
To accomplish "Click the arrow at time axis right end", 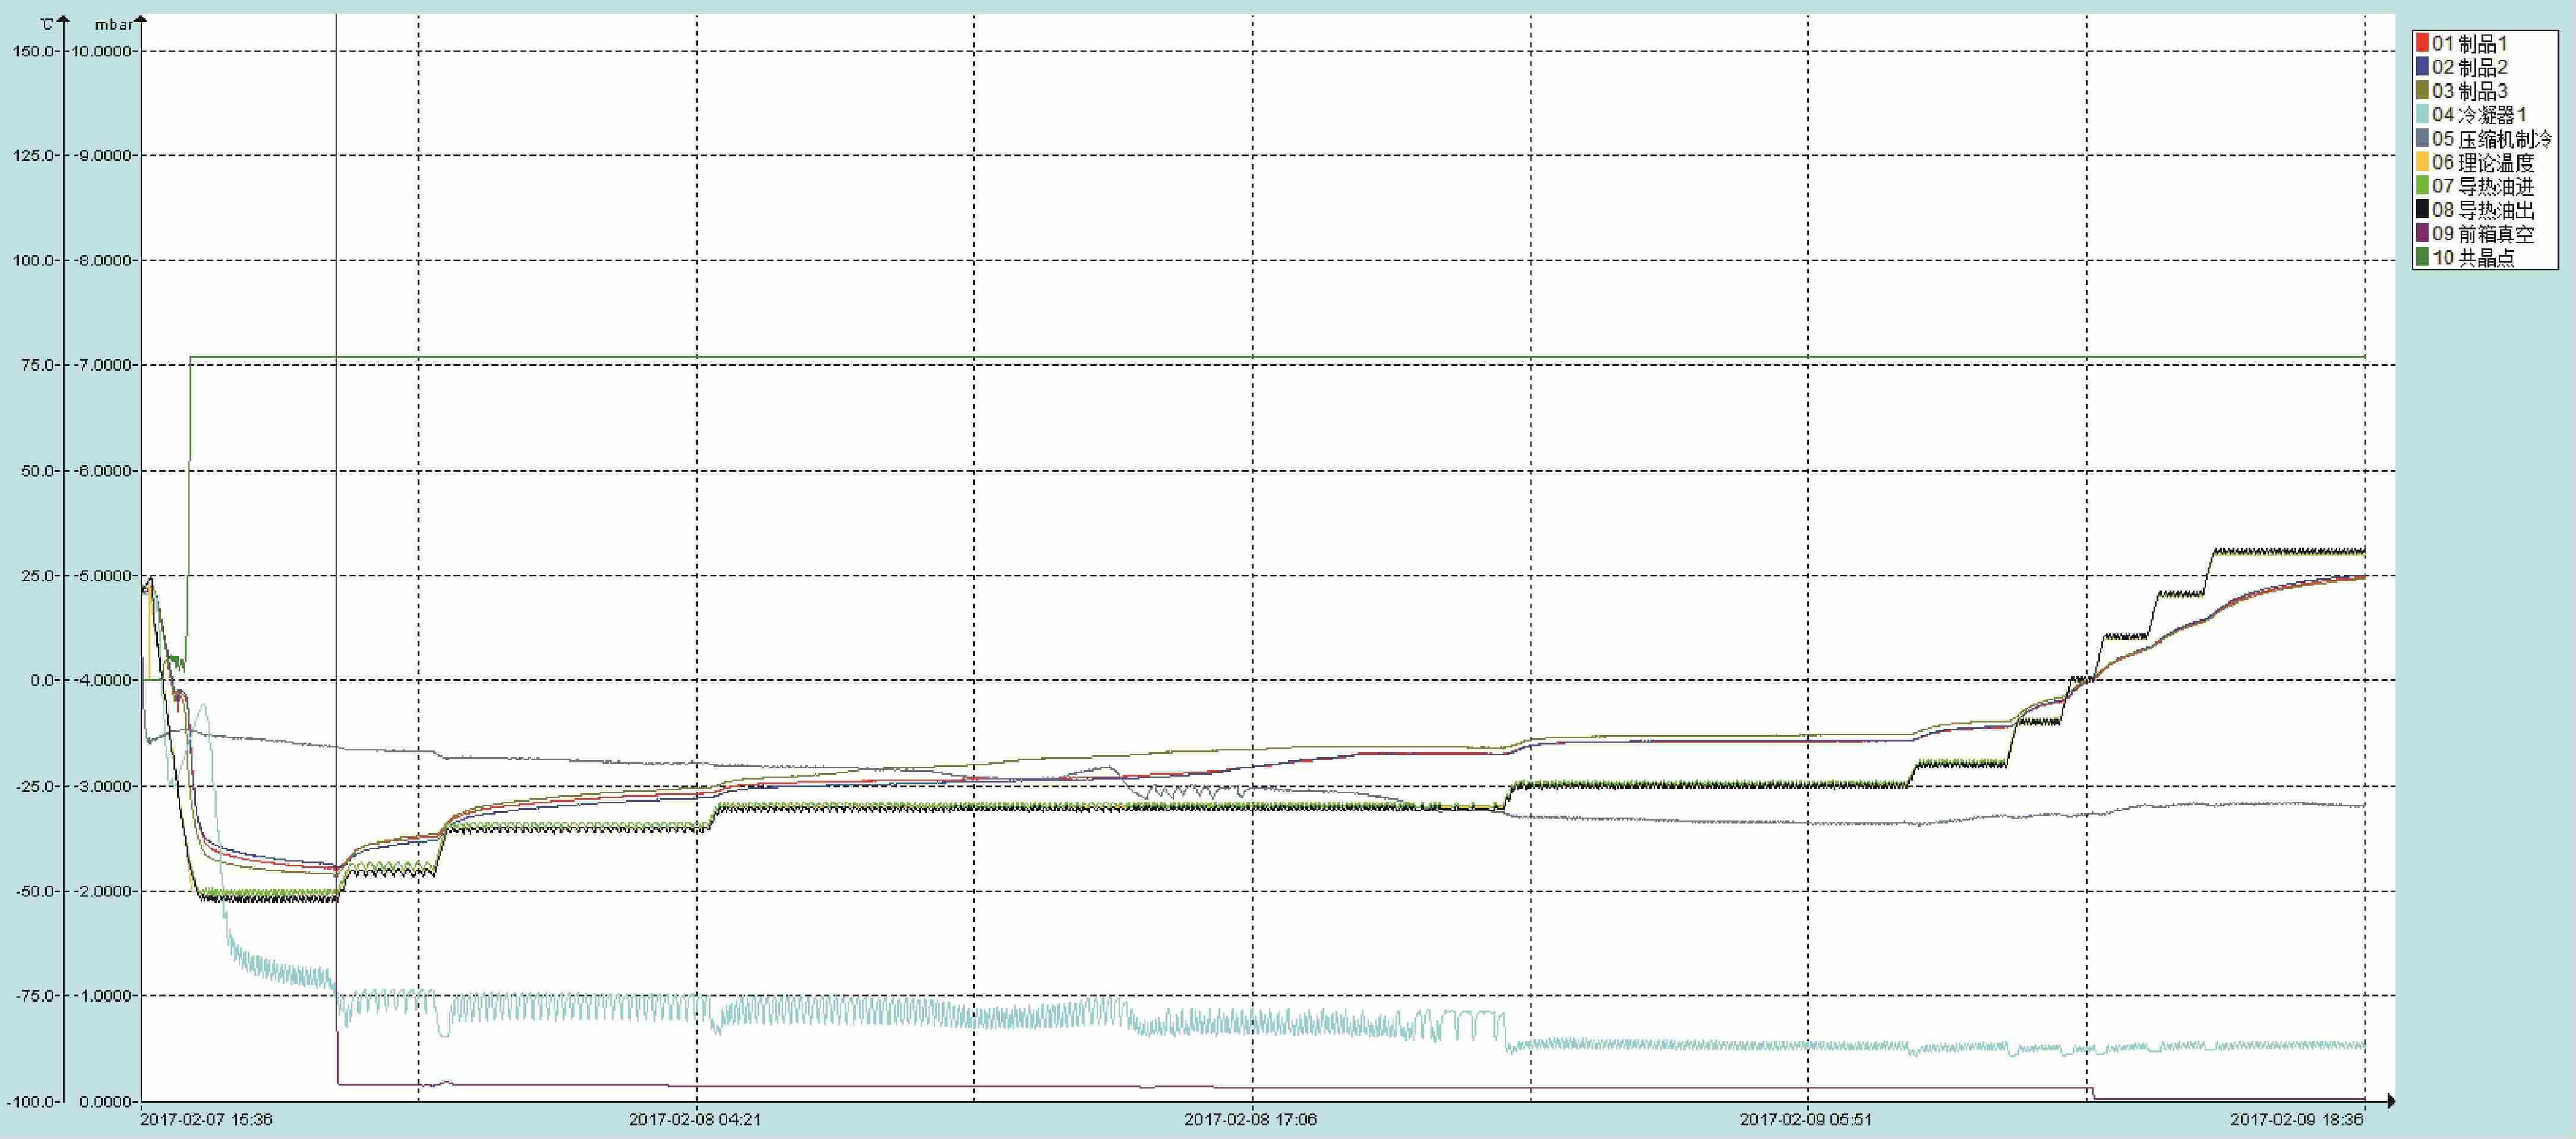I will pyautogui.click(x=2390, y=1101).
